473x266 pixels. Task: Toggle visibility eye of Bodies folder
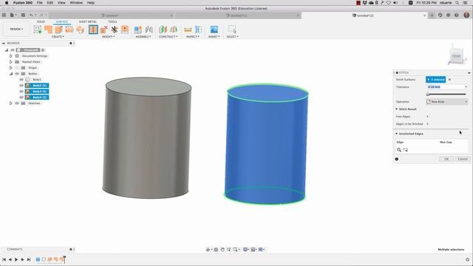(x=17, y=74)
